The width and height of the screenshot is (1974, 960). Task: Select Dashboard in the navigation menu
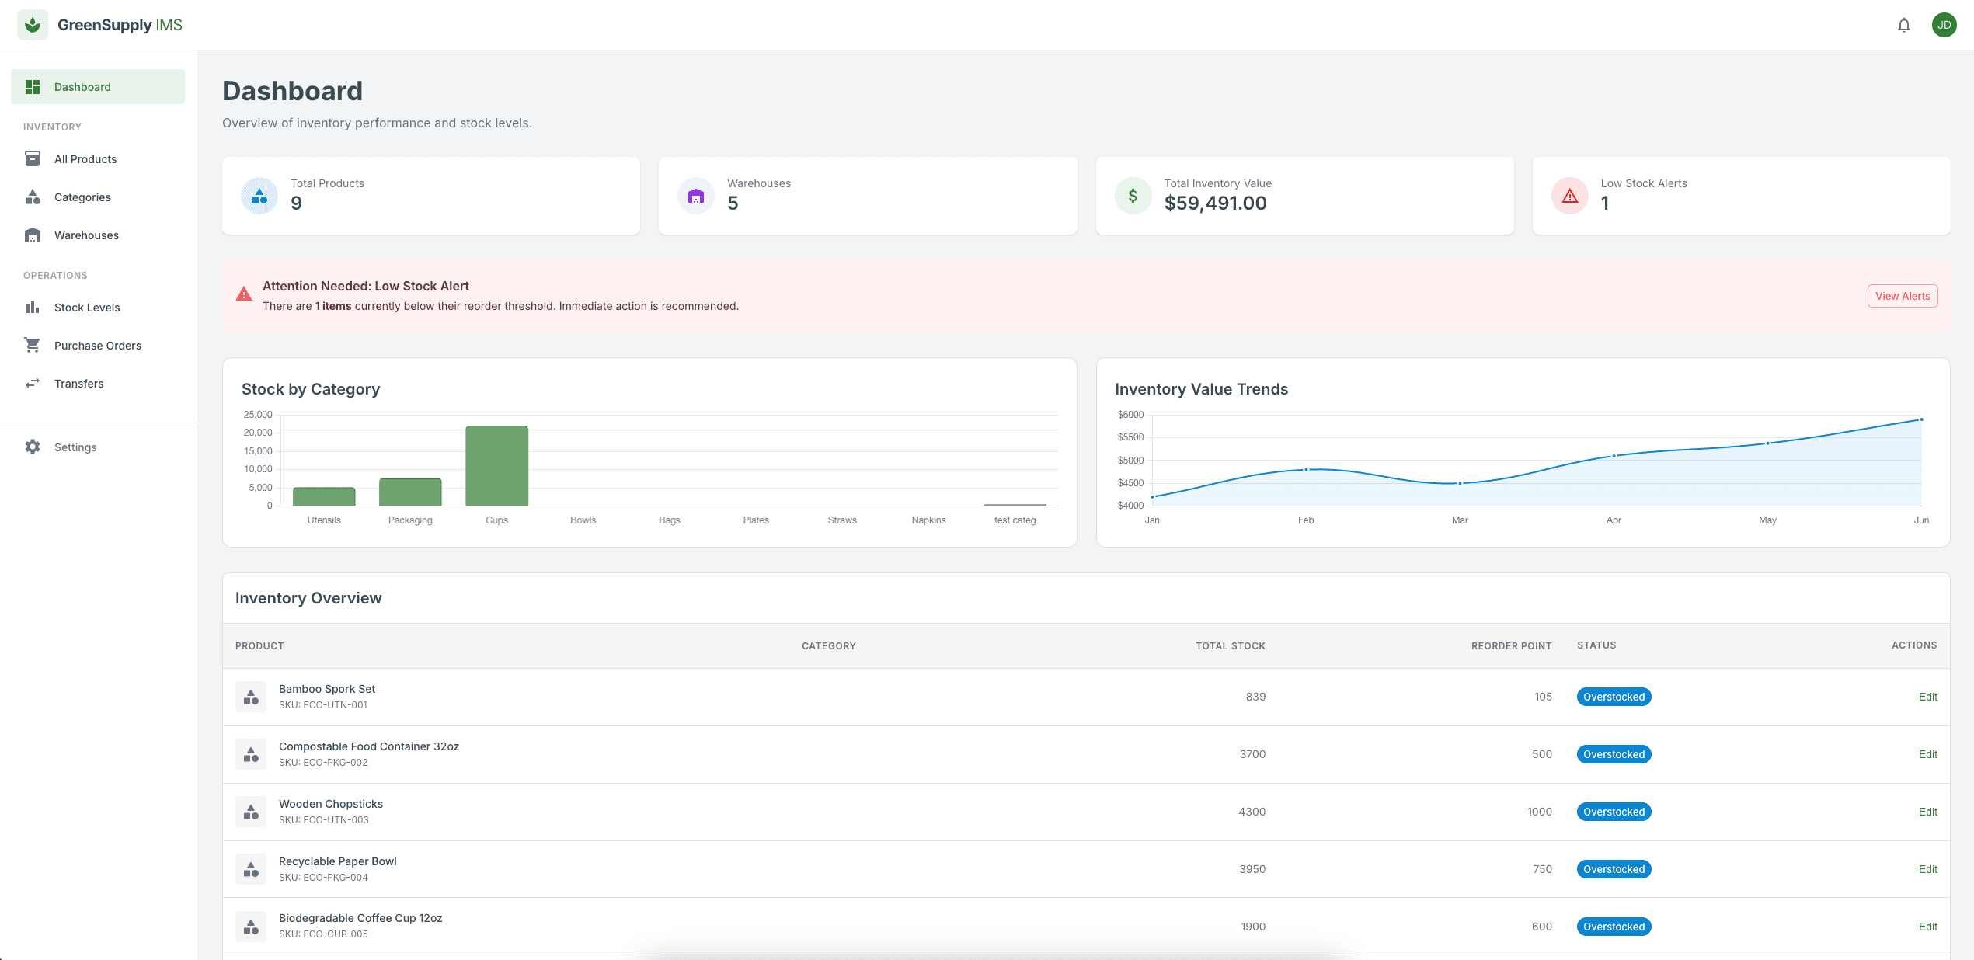click(82, 86)
